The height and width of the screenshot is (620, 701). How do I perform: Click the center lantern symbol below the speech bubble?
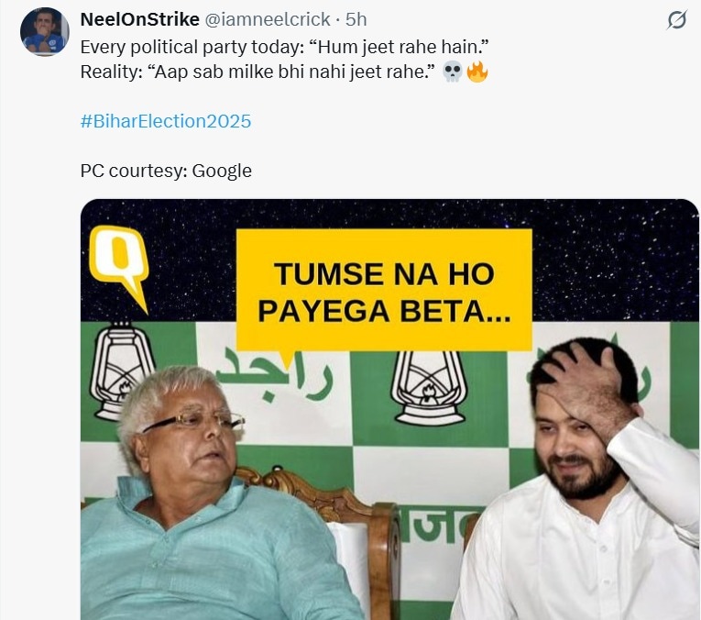pyautogui.click(x=428, y=387)
